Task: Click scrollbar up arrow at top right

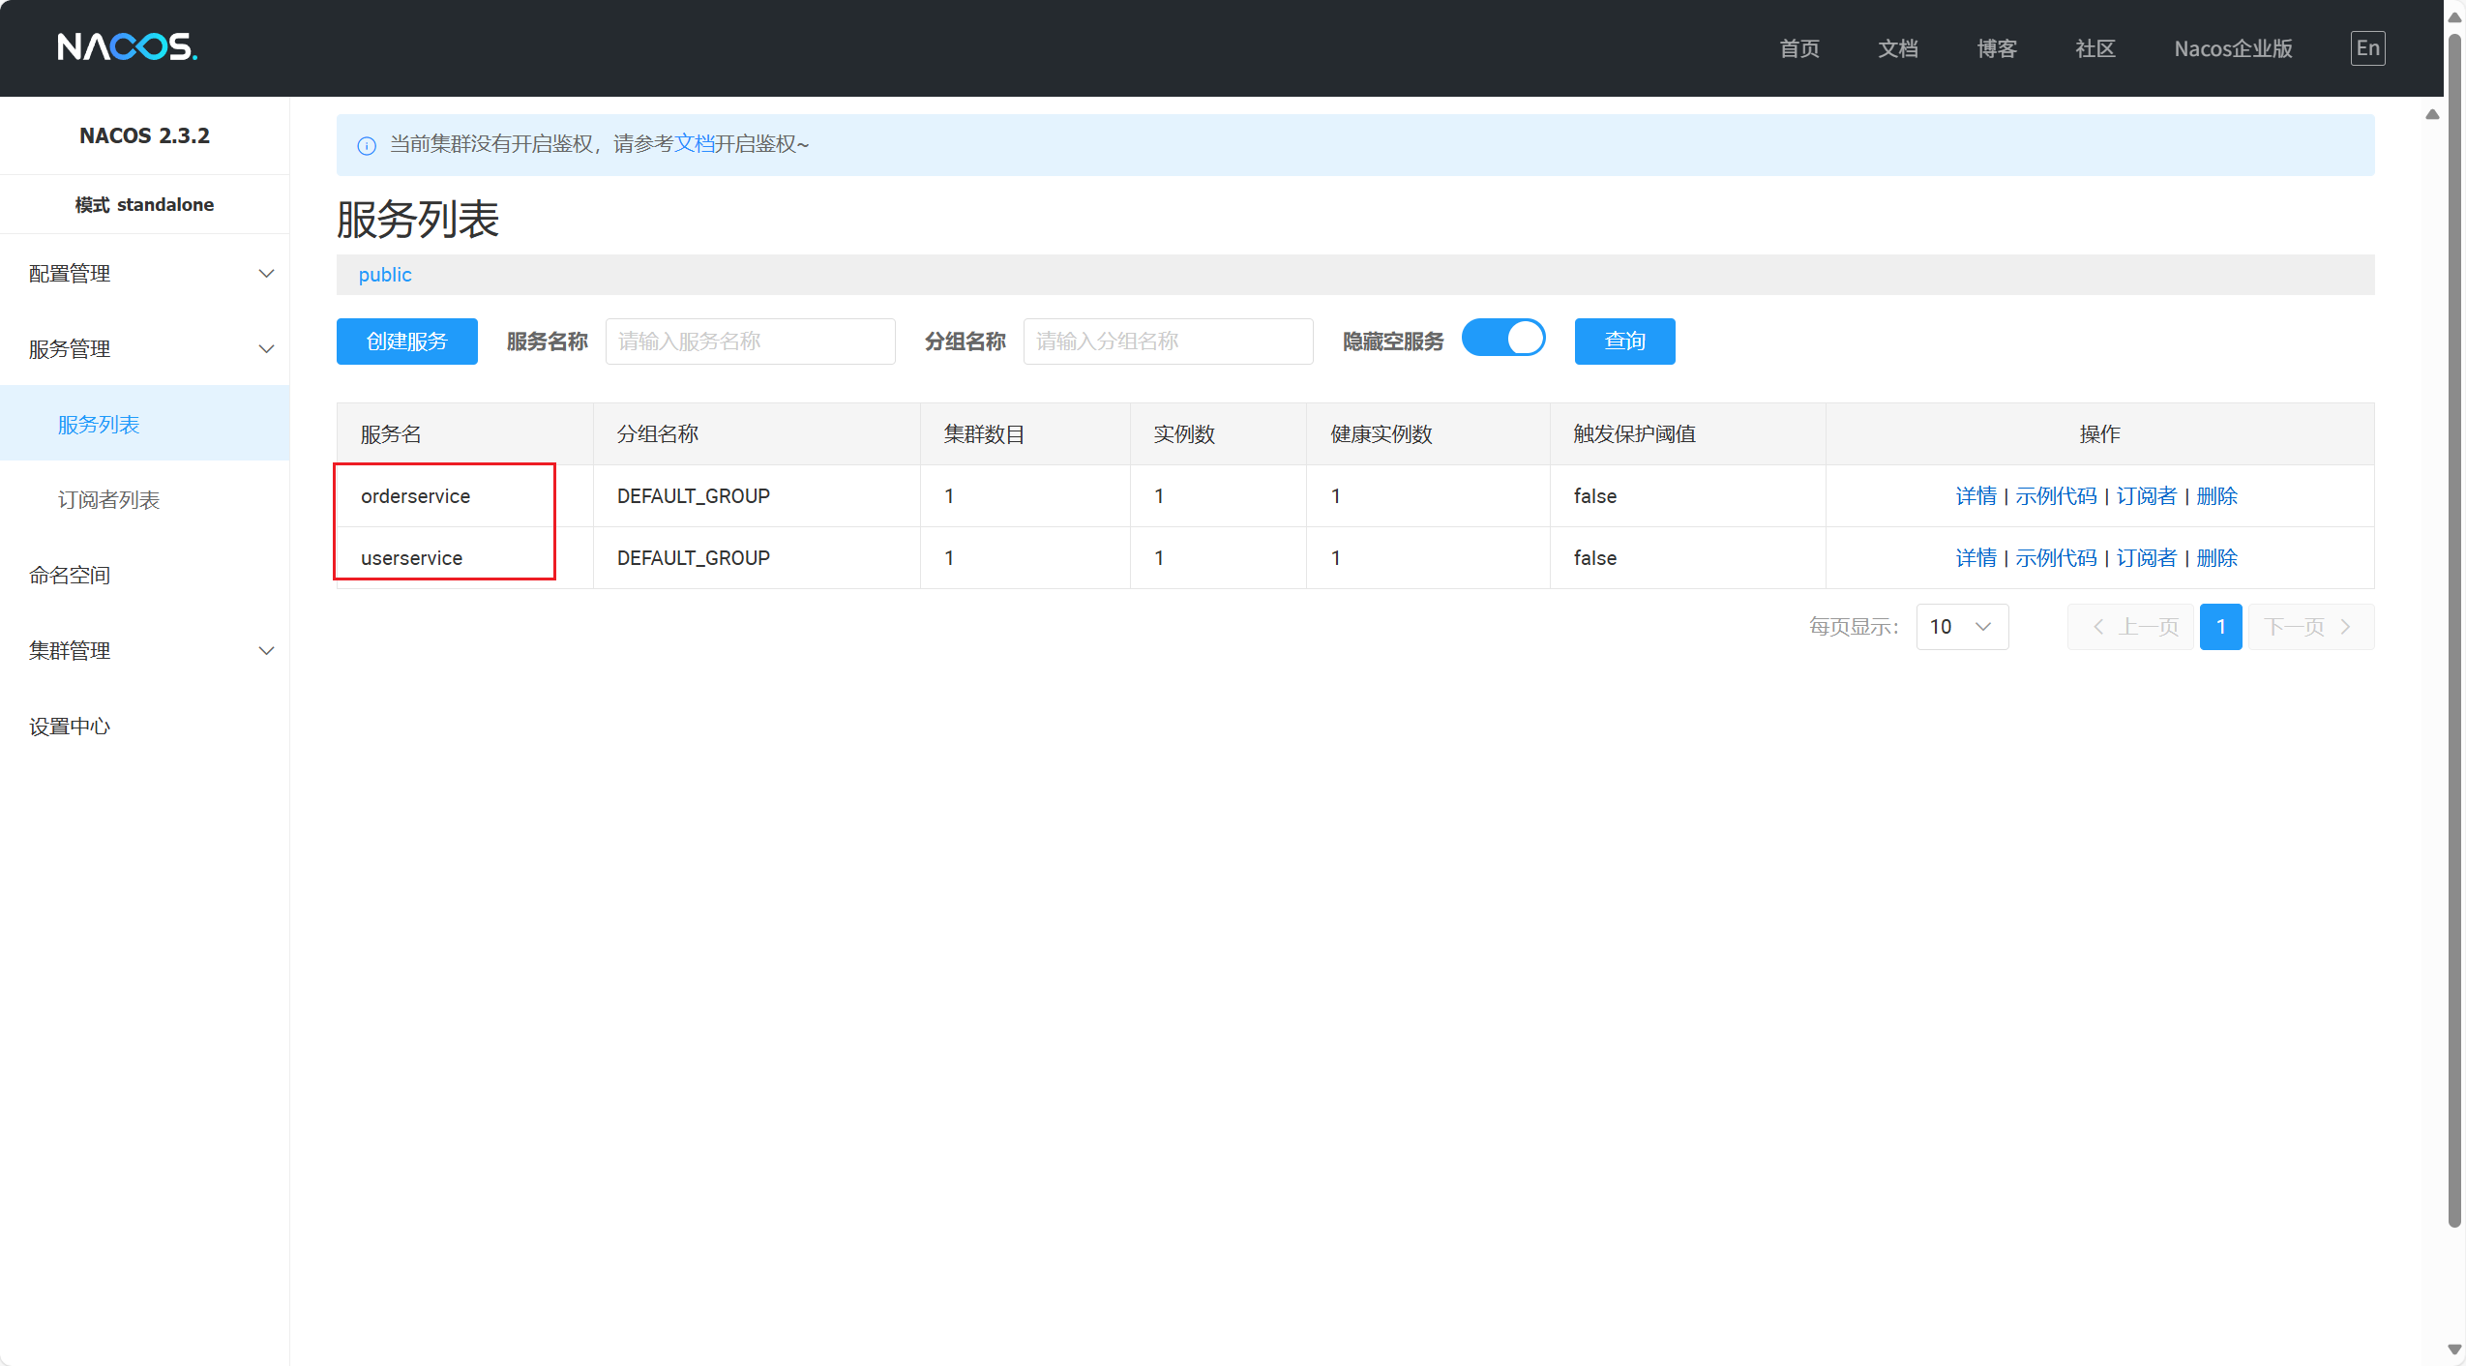Action: pyautogui.click(x=2454, y=17)
